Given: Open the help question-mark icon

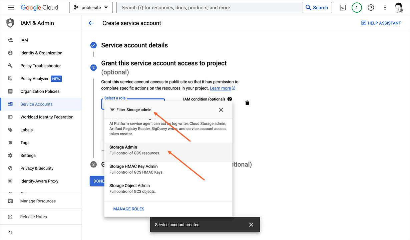Looking at the screenshot, I should 371,7.
